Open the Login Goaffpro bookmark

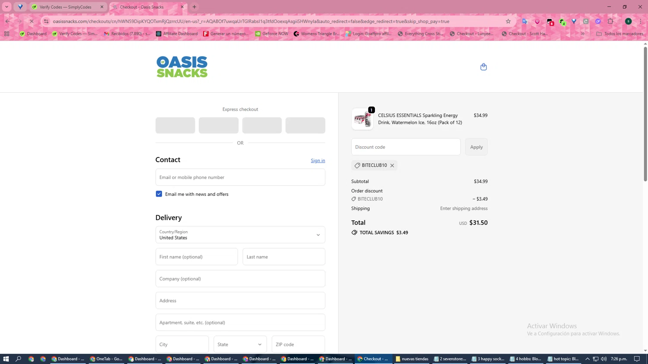pos(368,34)
